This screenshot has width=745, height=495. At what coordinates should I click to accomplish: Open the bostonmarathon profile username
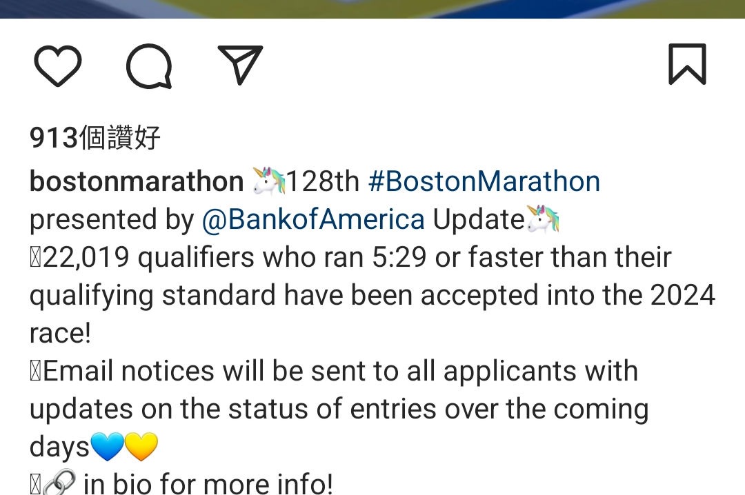click(x=137, y=181)
